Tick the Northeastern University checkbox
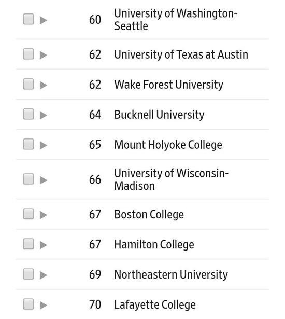Image resolution: width=285 pixels, height=319 pixels. pyautogui.click(x=28, y=274)
